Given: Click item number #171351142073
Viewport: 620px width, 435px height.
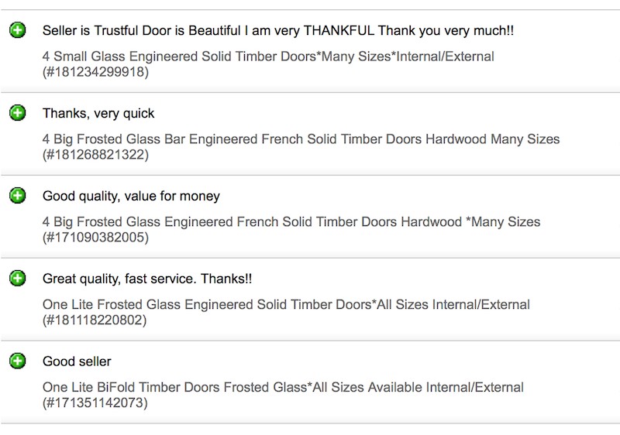Looking at the screenshot, I should click(x=95, y=402).
